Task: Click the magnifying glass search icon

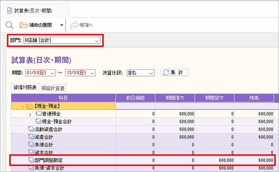Action: coord(9,25)
